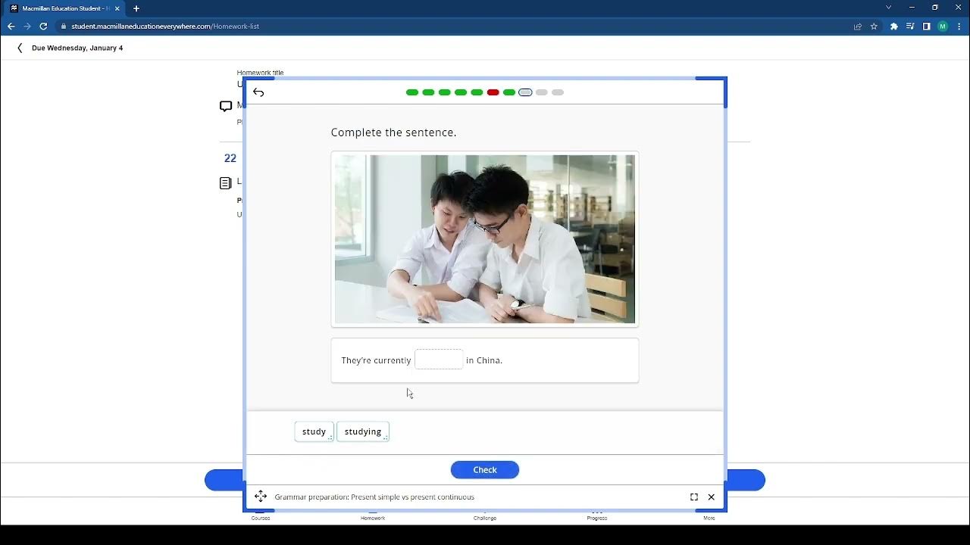Click the site info lock icon
The image size is (970, 545).
pos(63,26)
